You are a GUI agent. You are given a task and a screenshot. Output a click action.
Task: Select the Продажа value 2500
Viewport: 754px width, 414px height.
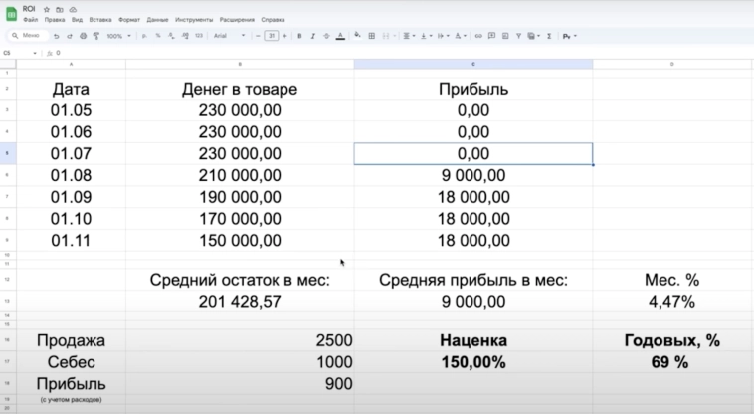tap(240, 340)
